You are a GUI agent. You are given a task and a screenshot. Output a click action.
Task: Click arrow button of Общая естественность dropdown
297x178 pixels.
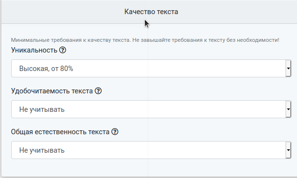pyautogui.click(x=288, y=150)
